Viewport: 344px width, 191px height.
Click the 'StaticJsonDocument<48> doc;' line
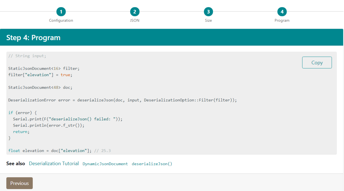click(40, 87)
